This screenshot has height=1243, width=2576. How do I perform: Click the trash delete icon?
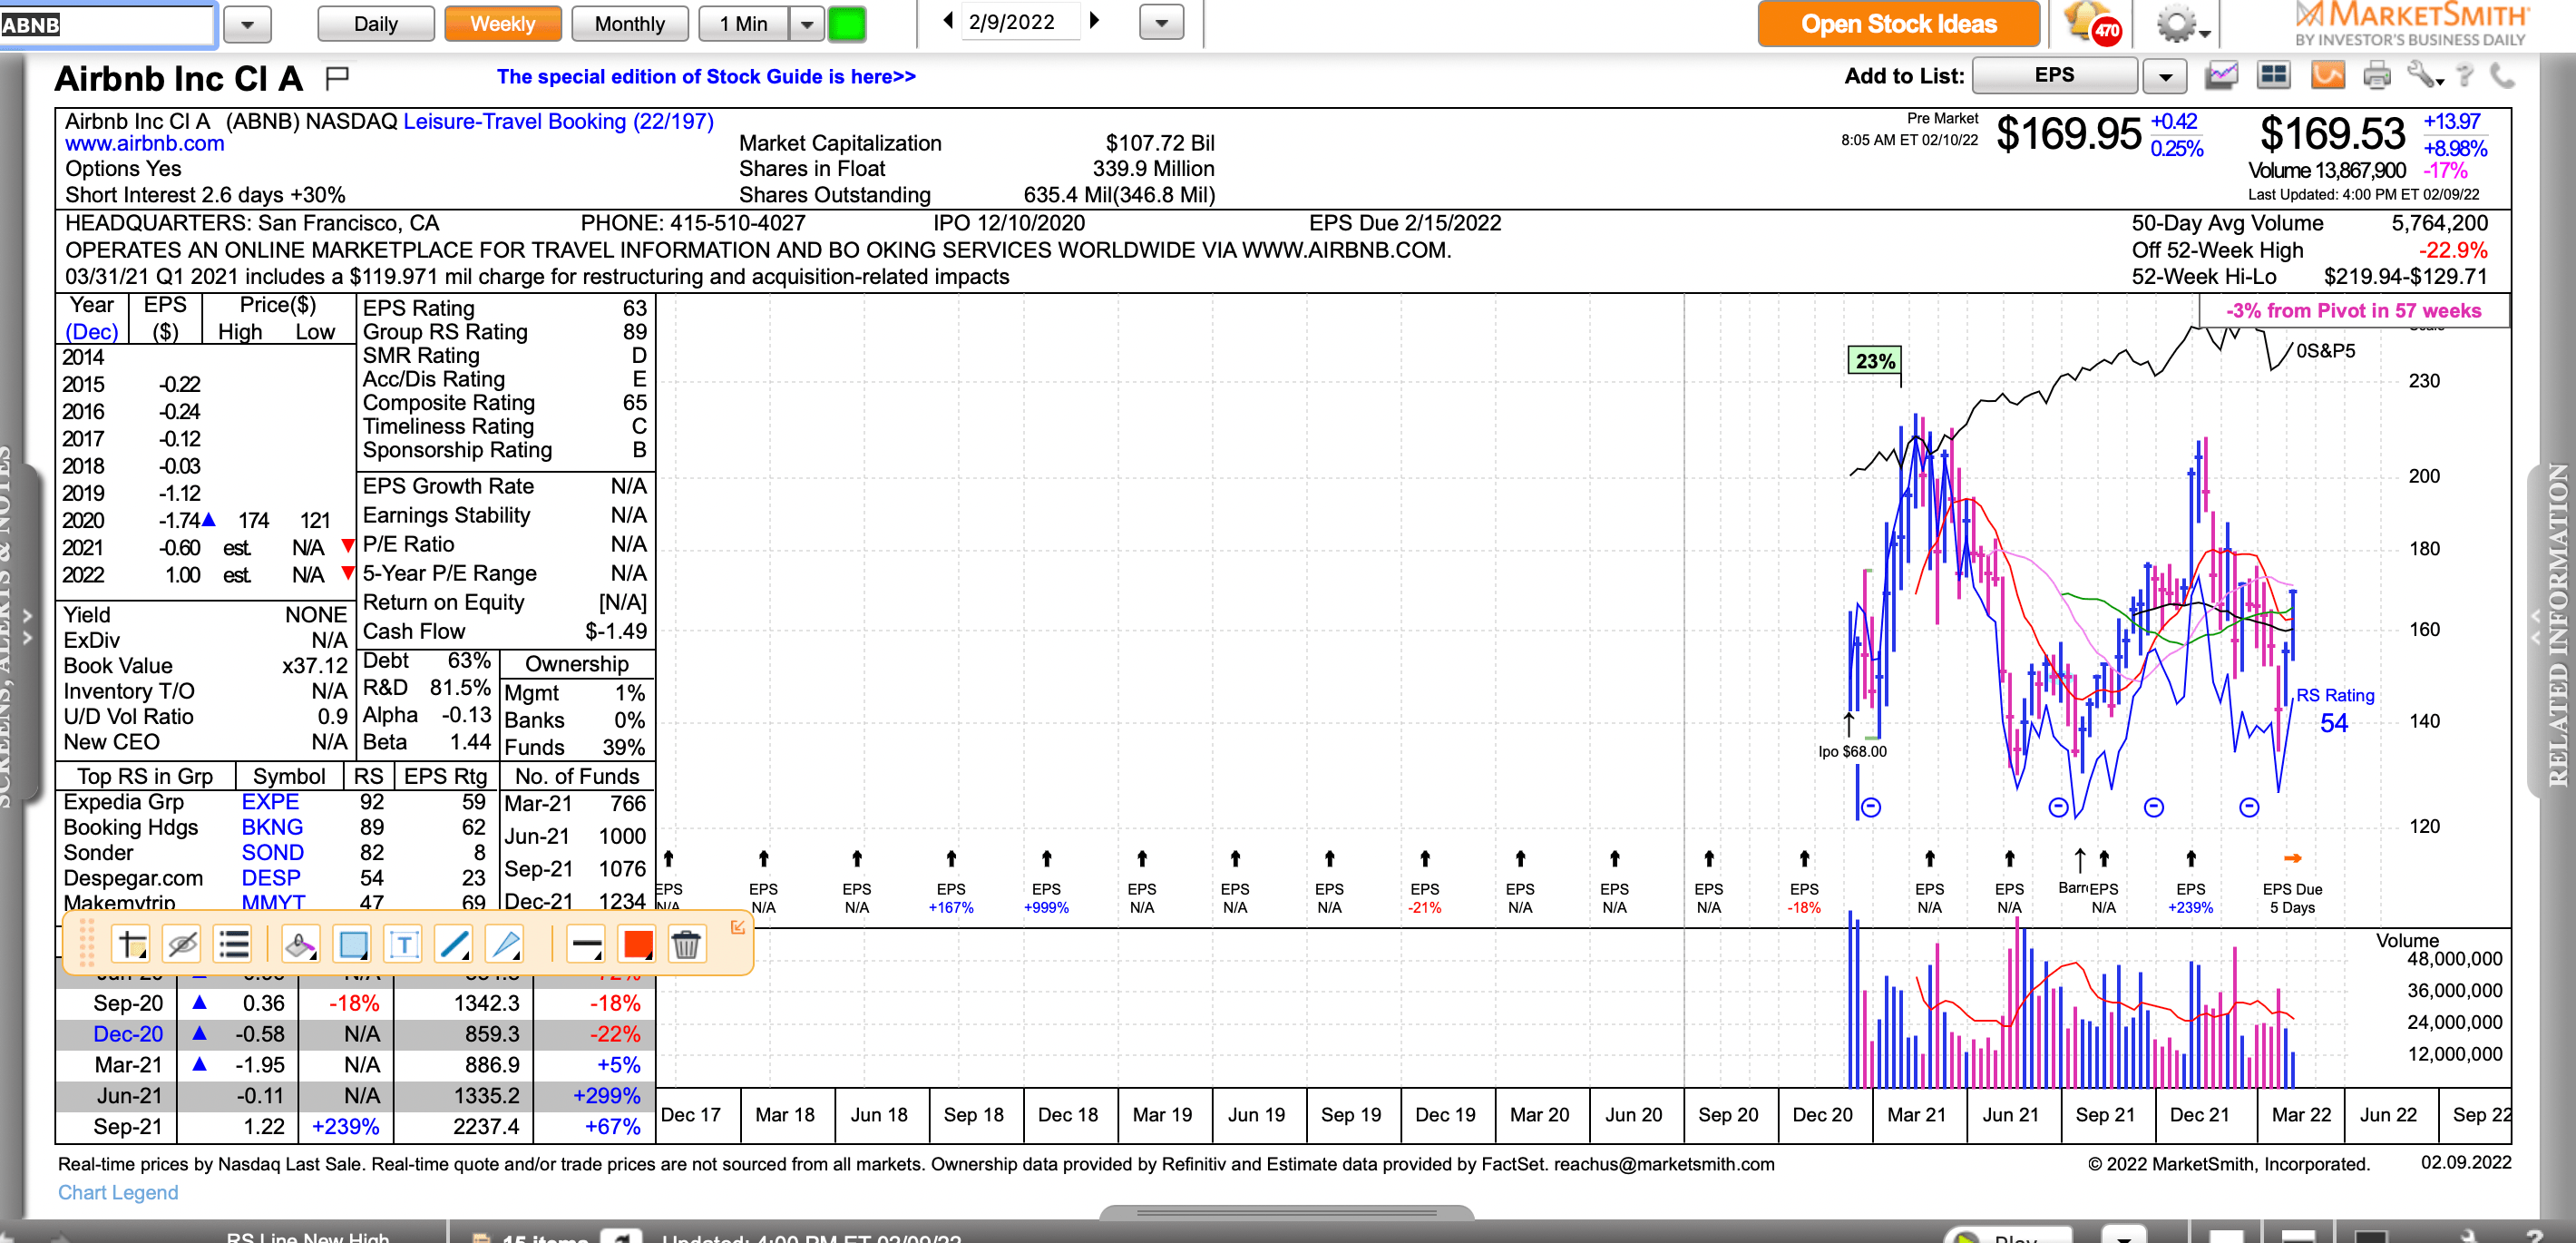686,943
